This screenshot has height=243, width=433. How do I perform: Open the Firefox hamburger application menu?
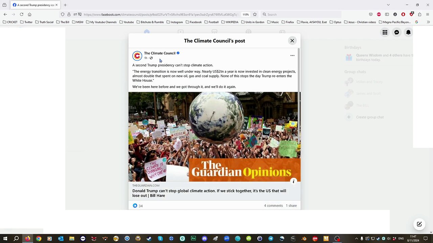(x=428, y=15)
